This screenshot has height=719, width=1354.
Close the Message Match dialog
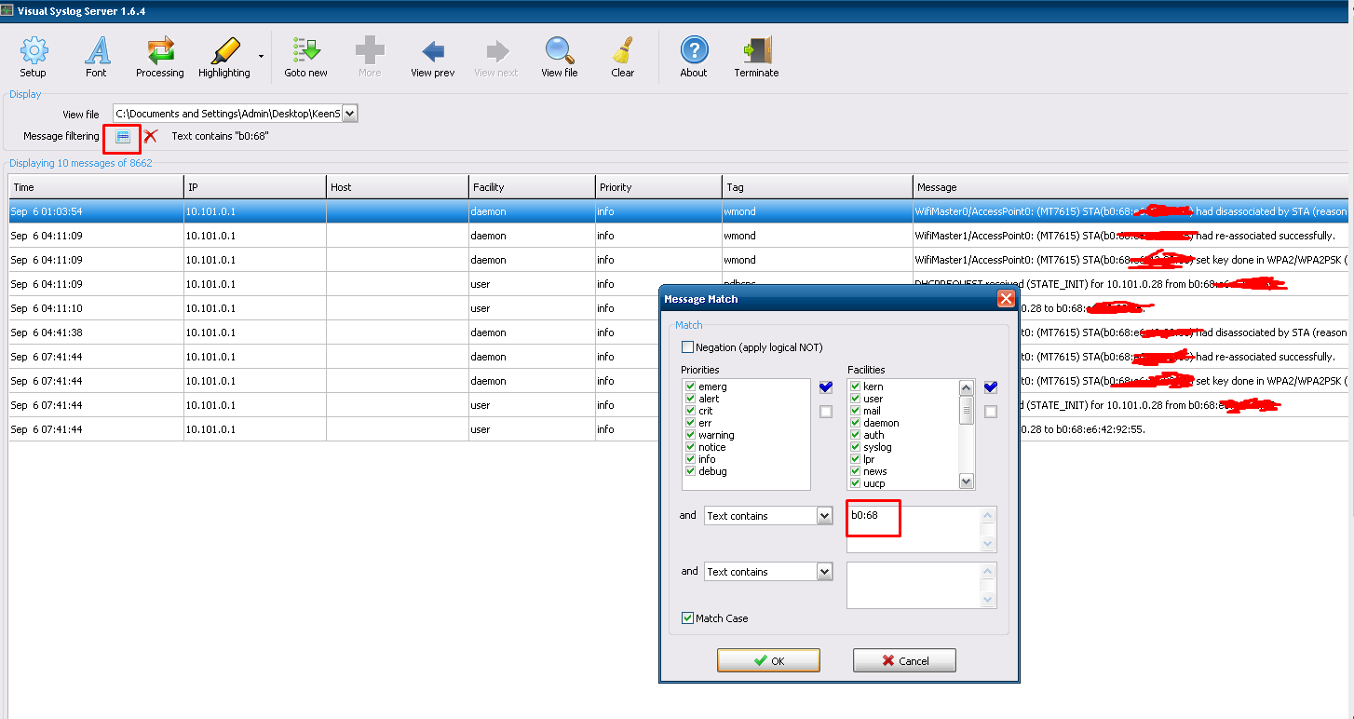[x=1006, y=299]
